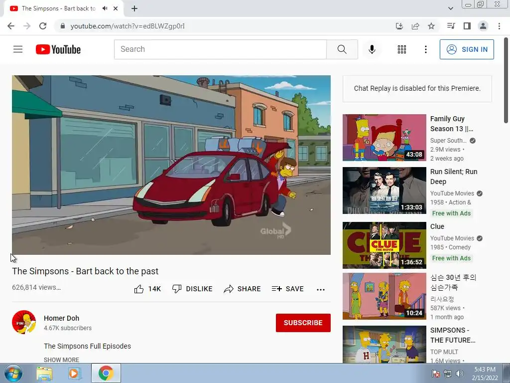510x383 pixels.
Task: Click the Clue video title
Action: 437,226
